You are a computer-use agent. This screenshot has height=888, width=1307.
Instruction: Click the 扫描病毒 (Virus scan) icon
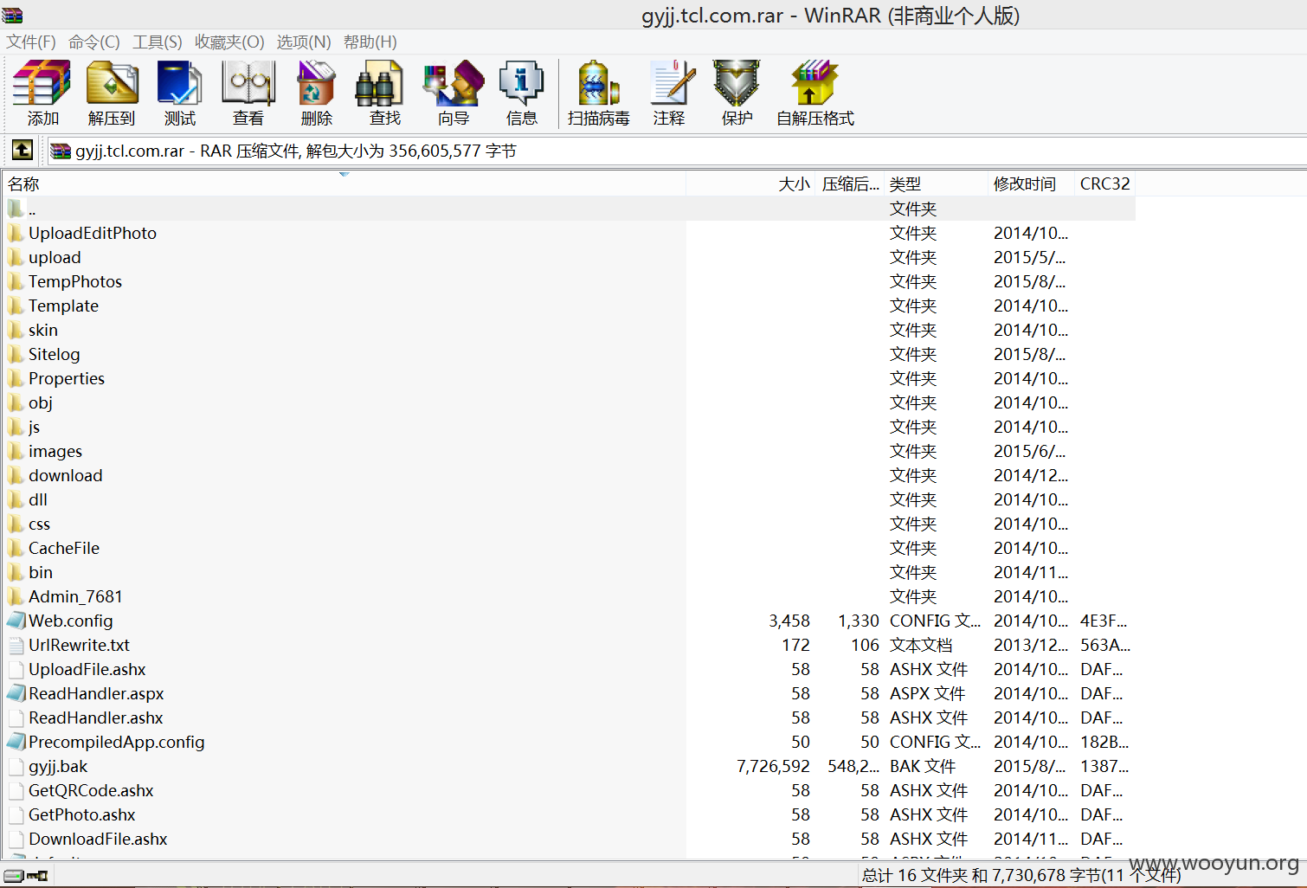[x=598, y=92]
